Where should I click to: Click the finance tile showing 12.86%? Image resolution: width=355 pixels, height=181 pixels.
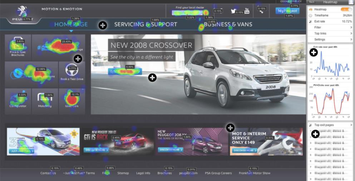tap(31, 75)
